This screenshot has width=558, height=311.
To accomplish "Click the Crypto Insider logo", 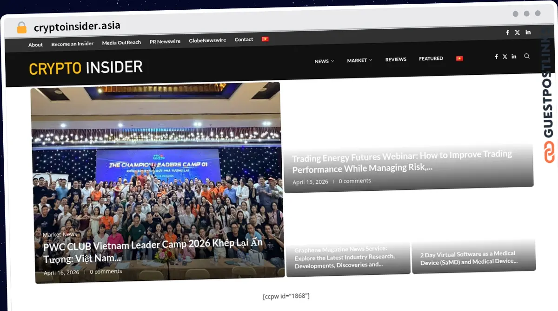I will pyautogui.click(x=86, y=68).
